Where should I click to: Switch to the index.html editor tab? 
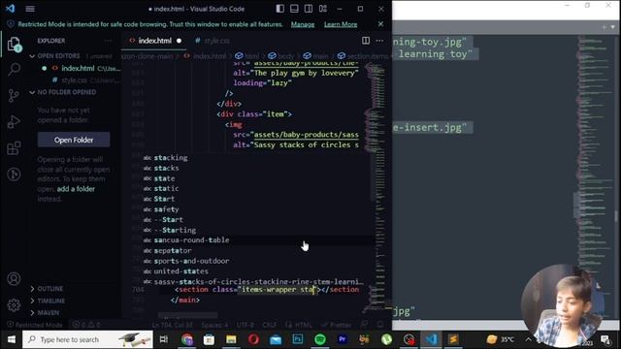tap(154, 41)
